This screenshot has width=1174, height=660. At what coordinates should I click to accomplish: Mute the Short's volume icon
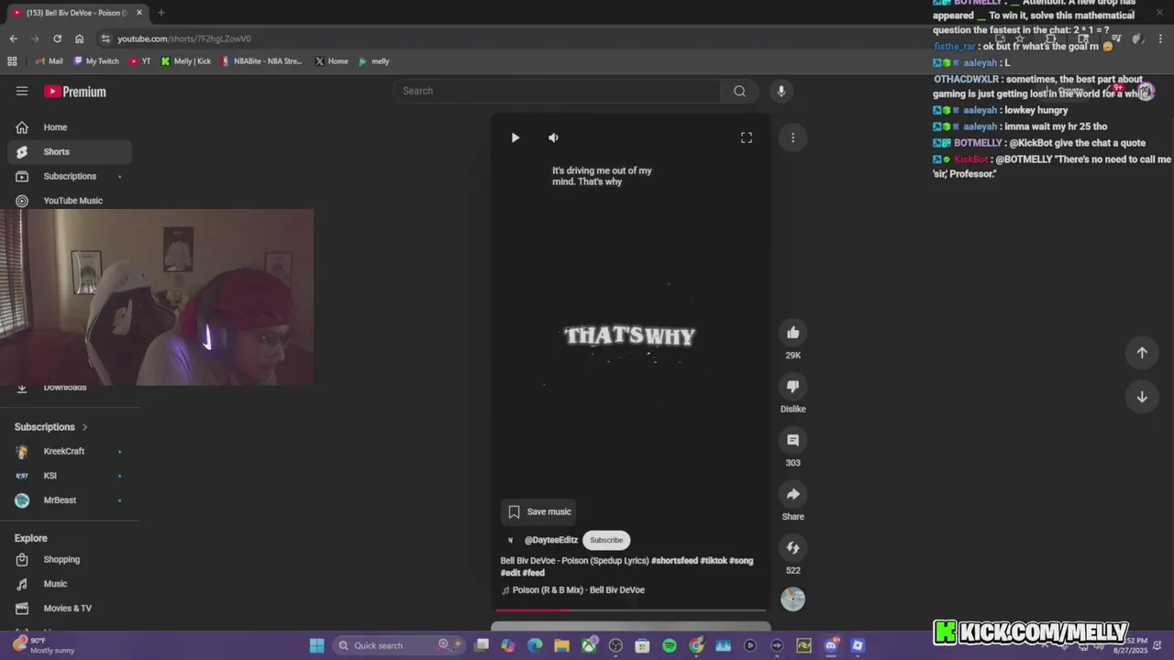pyautogui.click(x=553, y=137)
